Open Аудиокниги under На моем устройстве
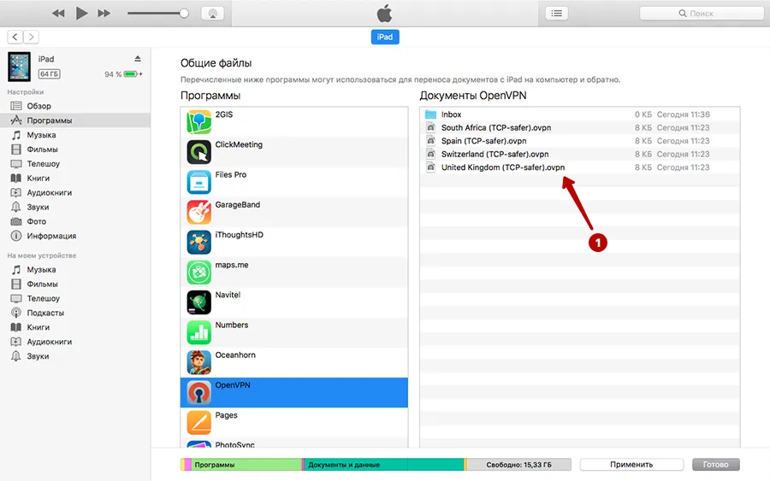 (x=49, y=342)
